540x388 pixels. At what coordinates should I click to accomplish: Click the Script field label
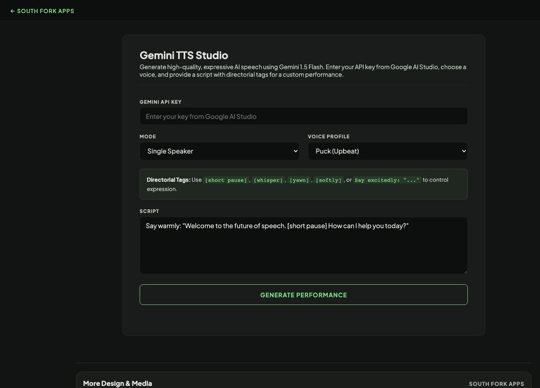(x=149, y=211)
